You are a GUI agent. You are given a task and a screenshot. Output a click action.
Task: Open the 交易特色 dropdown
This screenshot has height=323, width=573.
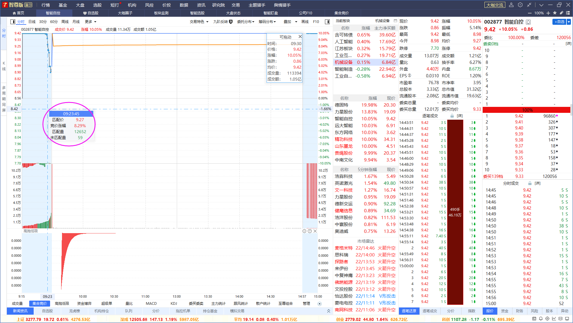coord(199,22)
